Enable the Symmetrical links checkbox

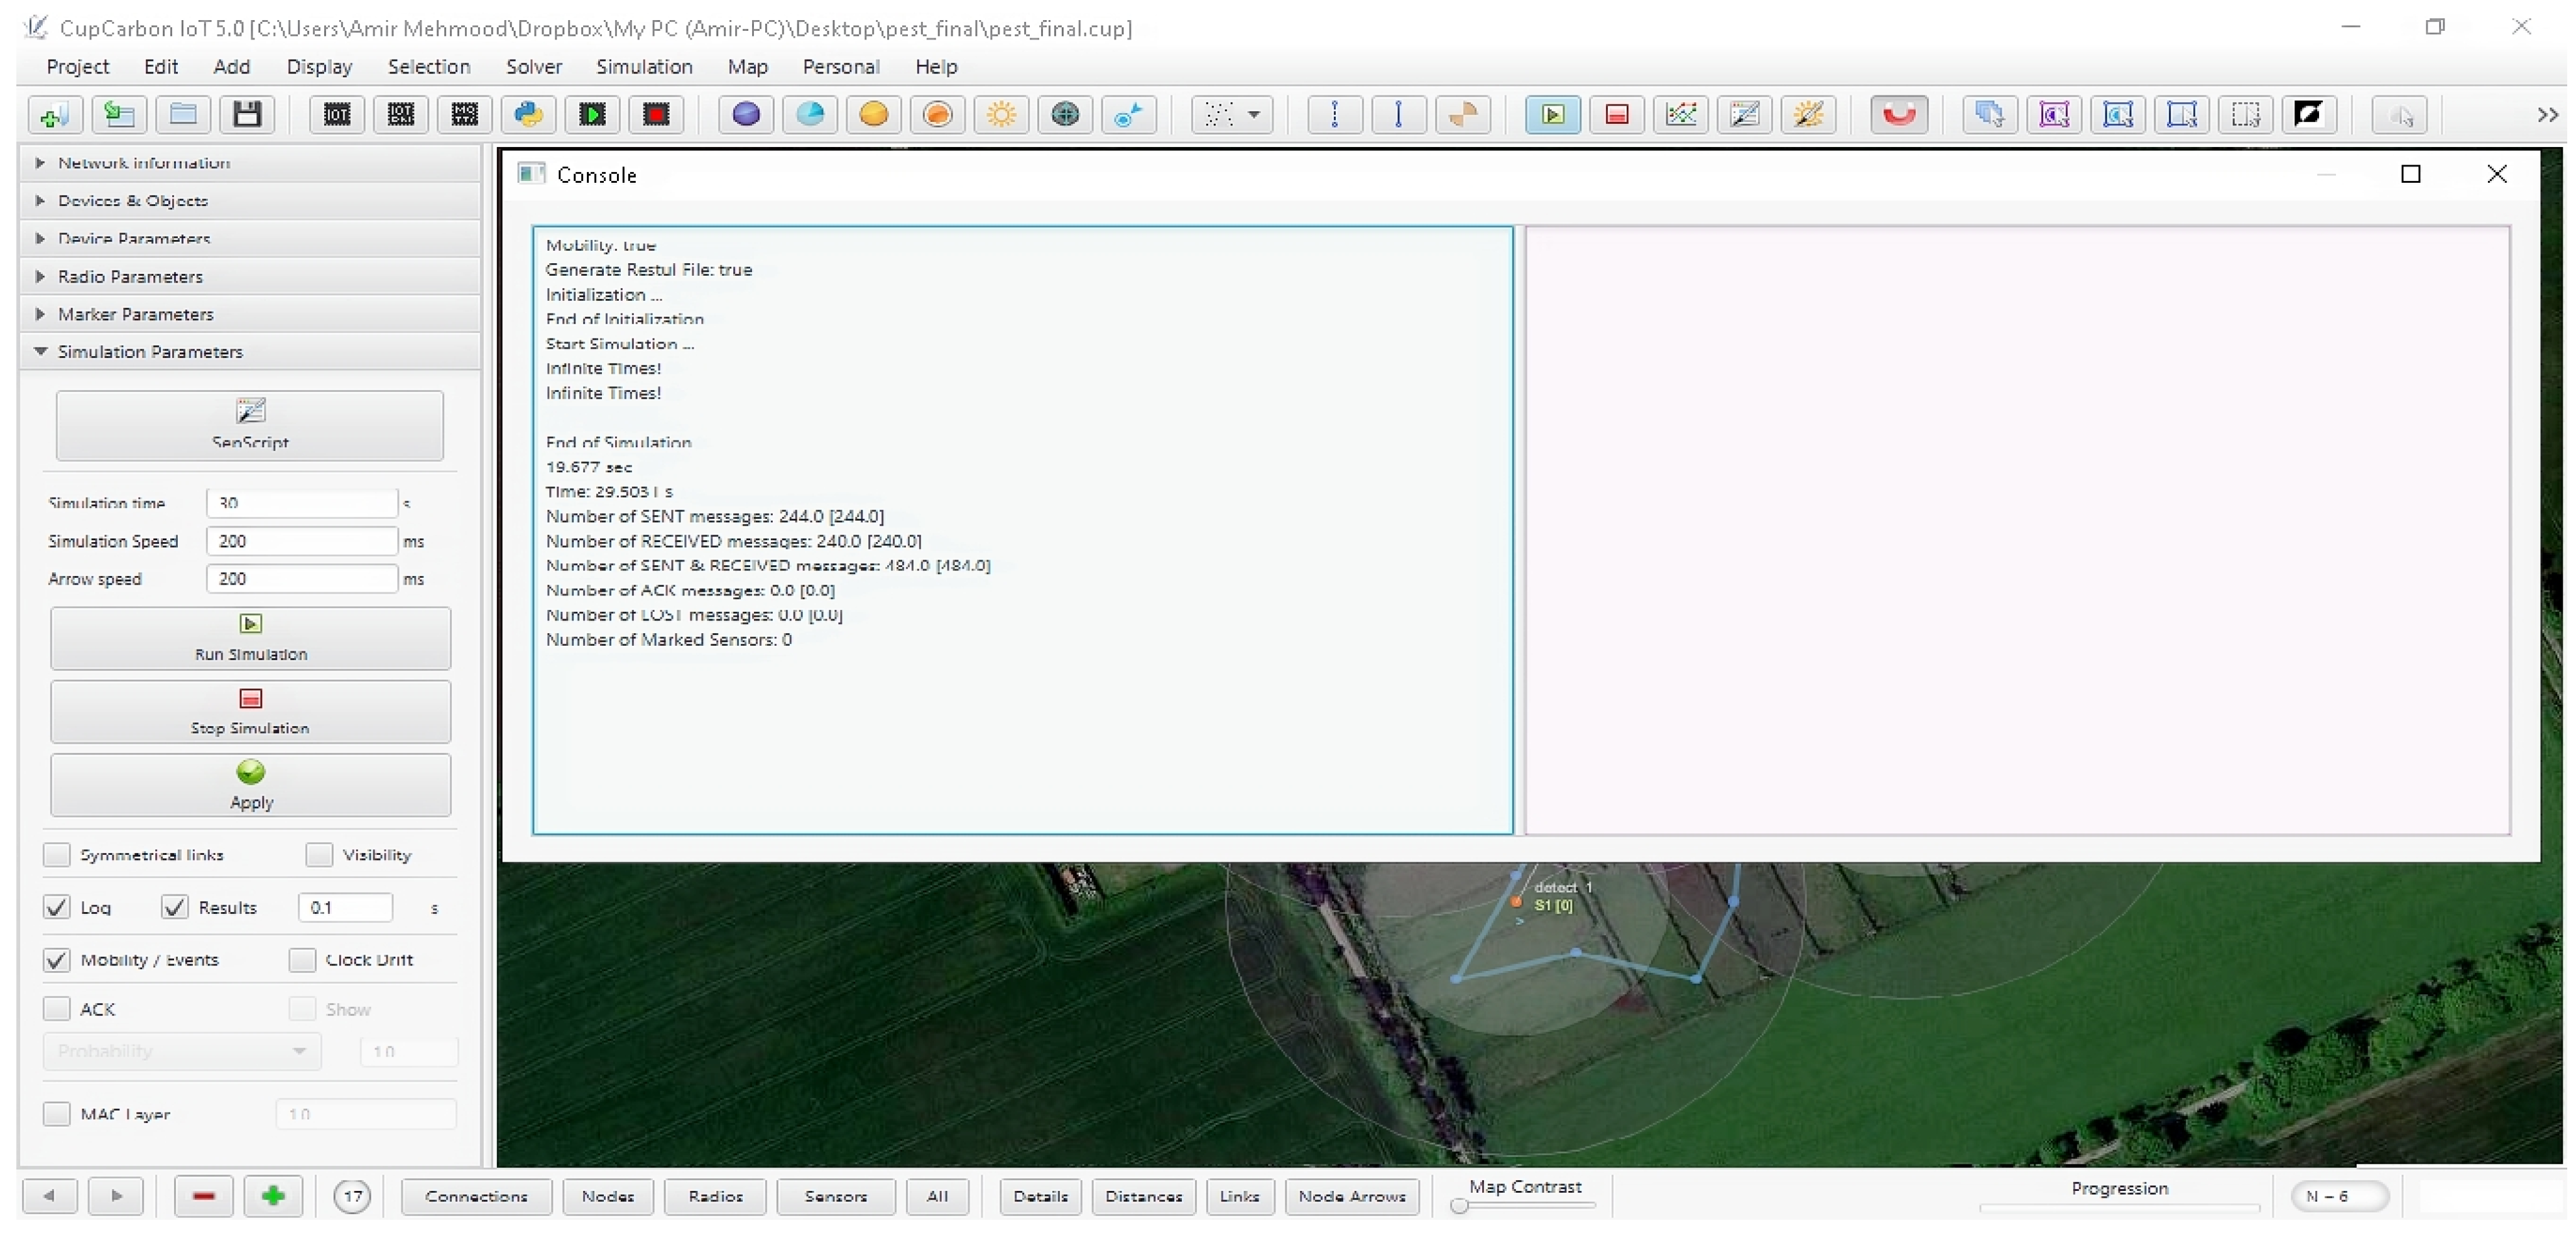pos(57,855)
